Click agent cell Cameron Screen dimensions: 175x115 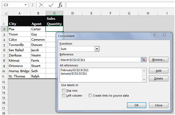(38, 40)
